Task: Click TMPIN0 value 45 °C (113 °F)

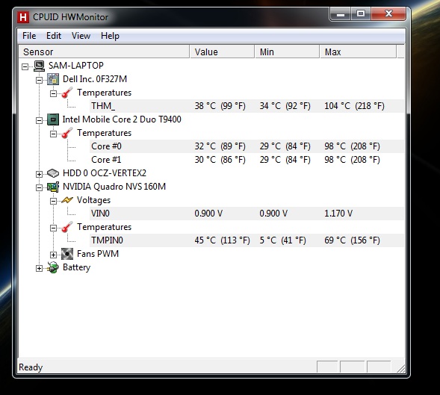Action: click(x=222, y=240)
